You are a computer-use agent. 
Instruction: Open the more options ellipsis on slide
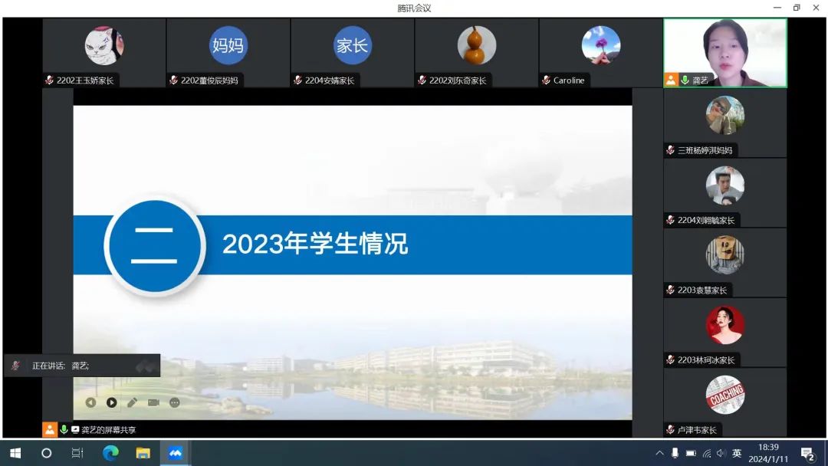point(175,402)
